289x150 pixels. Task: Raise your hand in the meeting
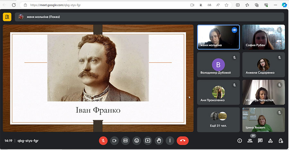pos(159,141)
